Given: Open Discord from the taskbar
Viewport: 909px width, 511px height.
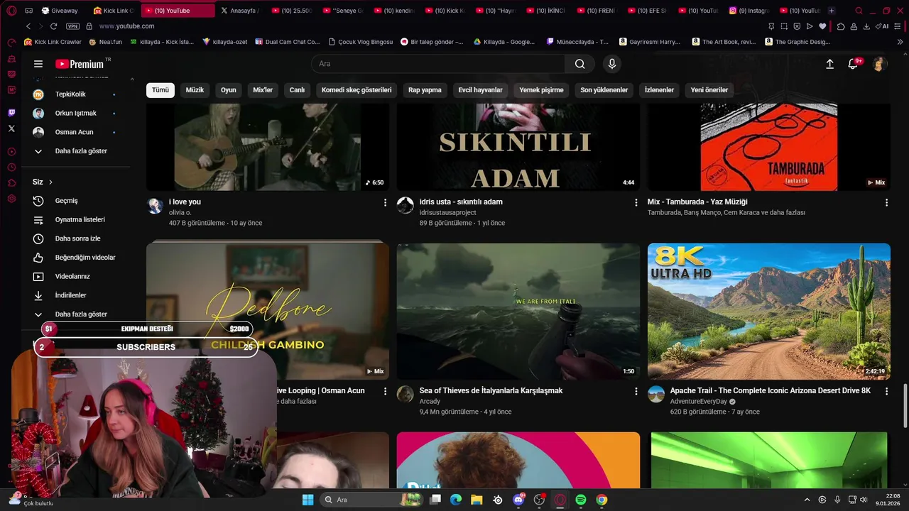Looking at the screenshot, I should [518, 500].
